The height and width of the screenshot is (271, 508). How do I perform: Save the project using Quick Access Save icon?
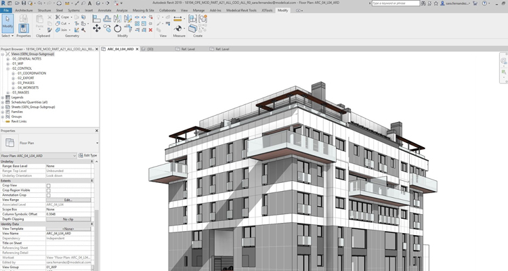coord(24,3)
